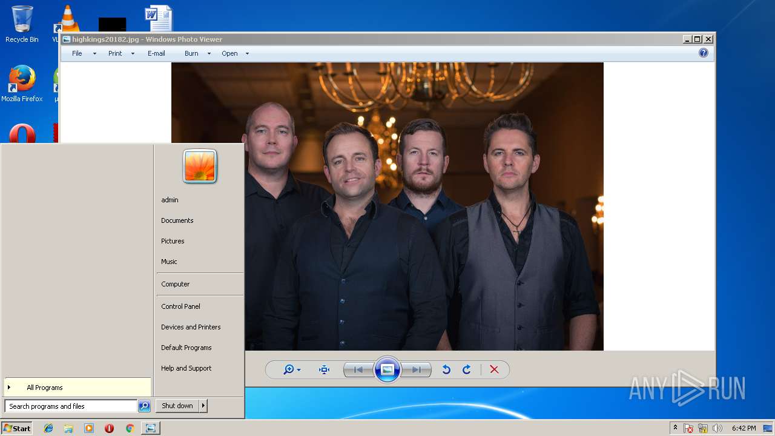The width and height of the screenshot is (775, 436).
Task: Click the black thumbnail desktop file
Action: pos(113,24)
